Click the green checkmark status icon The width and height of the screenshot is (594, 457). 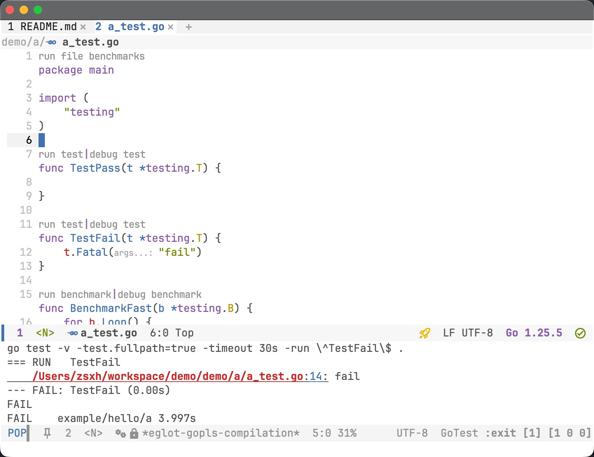point(580,333)
